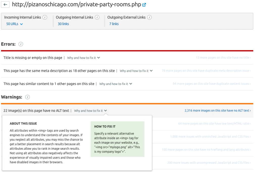
Task: Click the info icon next to Outgoing External Links
Action: click(149, 17)
